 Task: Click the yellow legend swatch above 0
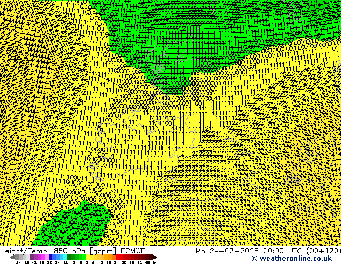(88, 256)
